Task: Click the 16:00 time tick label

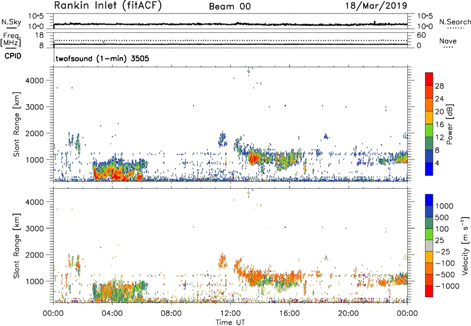Action: [289, 314]
